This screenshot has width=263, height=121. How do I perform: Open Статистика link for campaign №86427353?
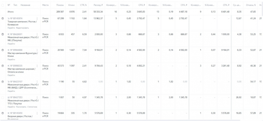coord(32,107)
